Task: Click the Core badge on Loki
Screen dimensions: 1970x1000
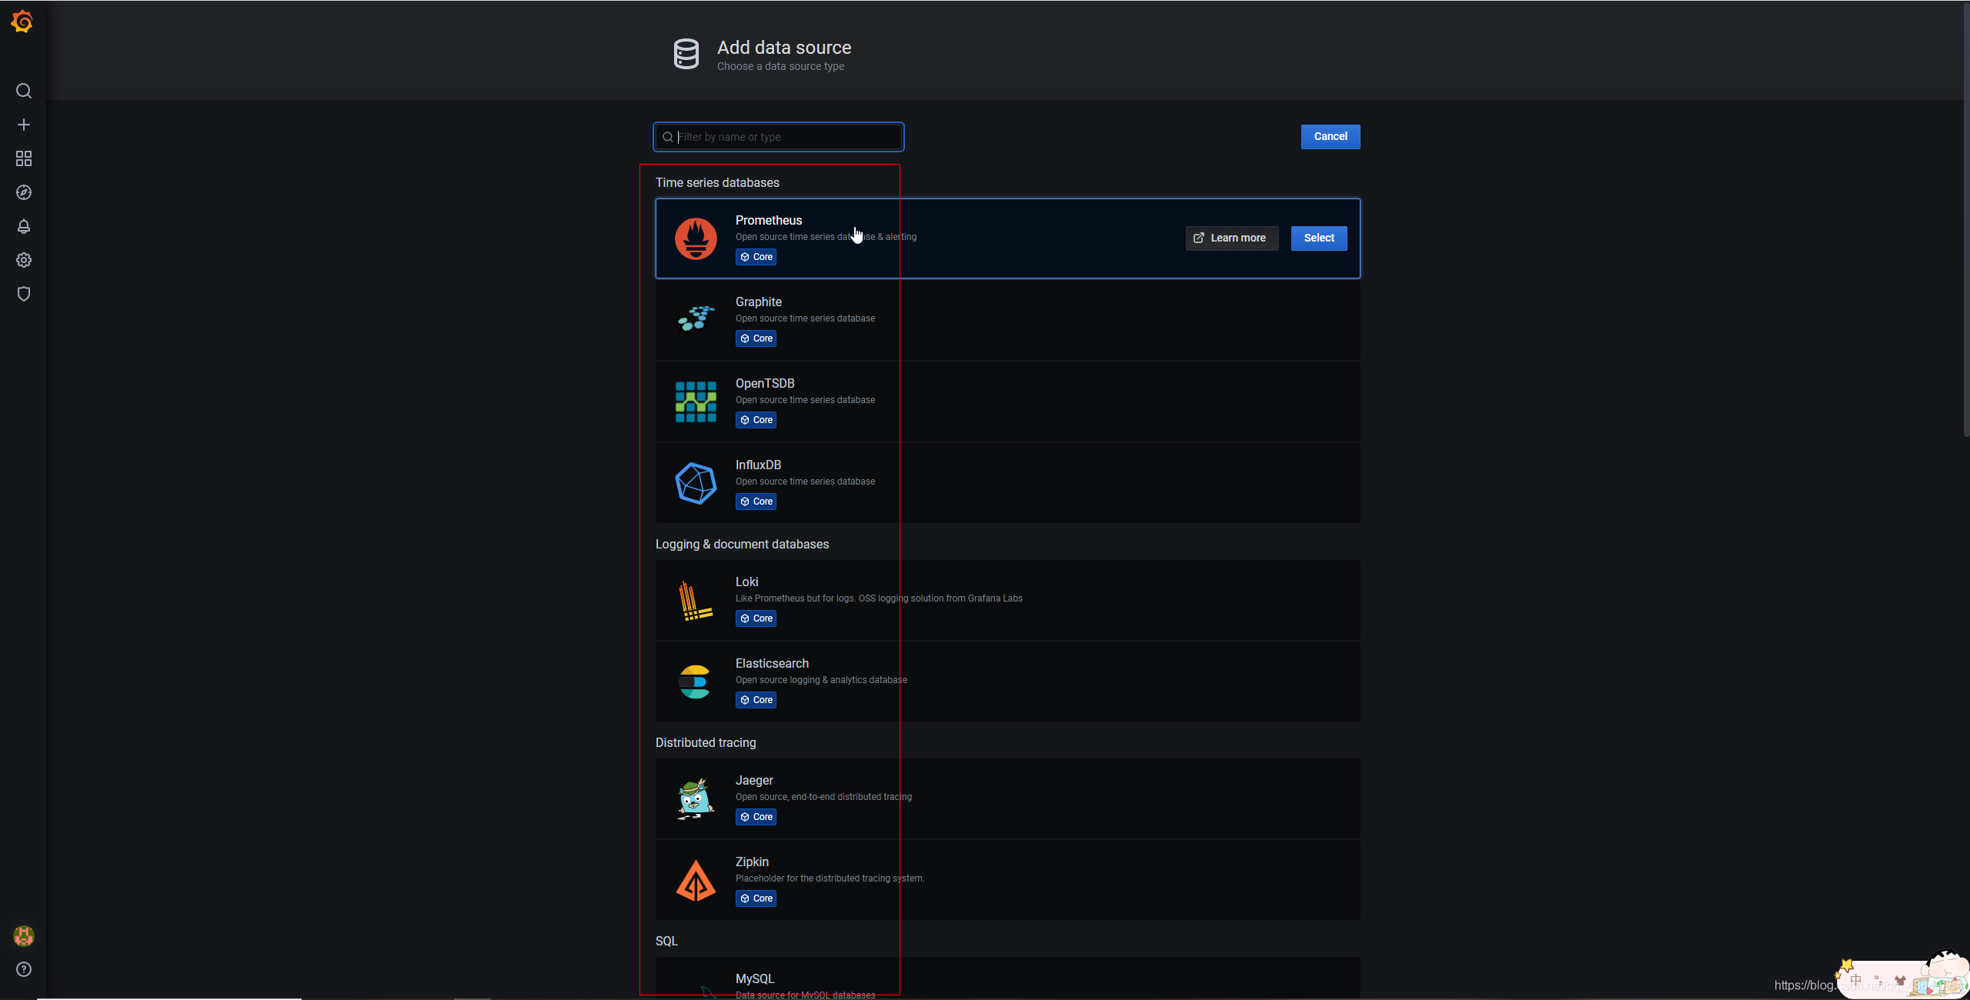Action: pos(756,618)
